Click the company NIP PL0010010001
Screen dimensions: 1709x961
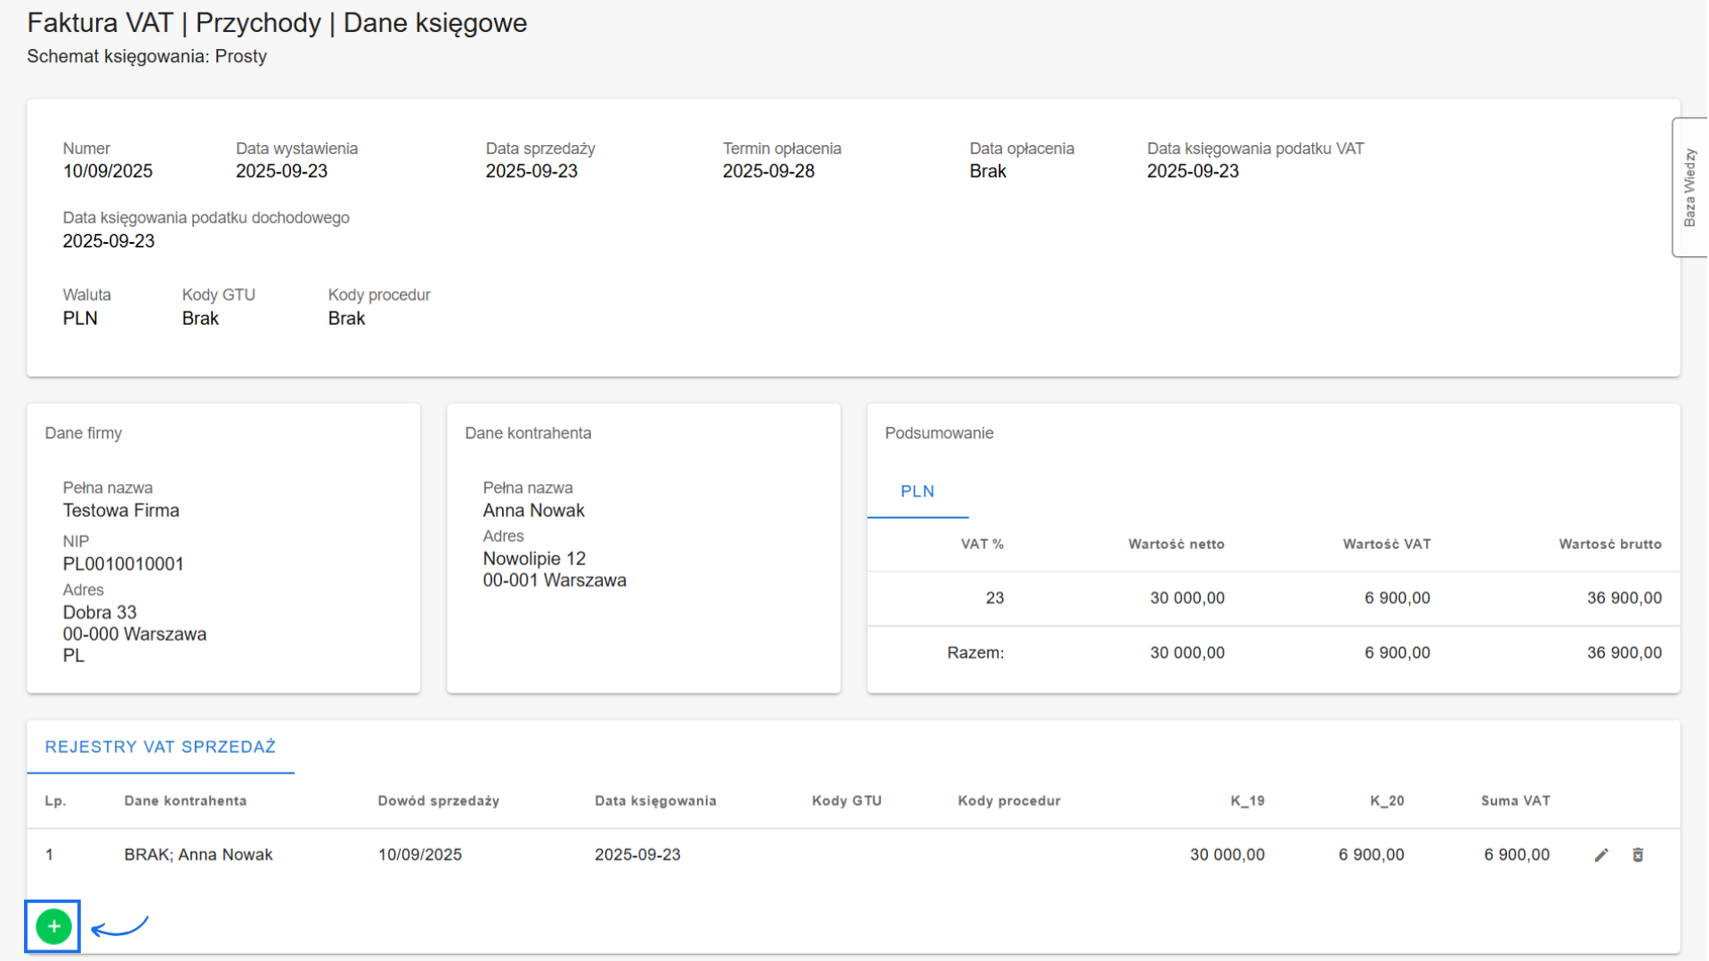click(123, 564)
